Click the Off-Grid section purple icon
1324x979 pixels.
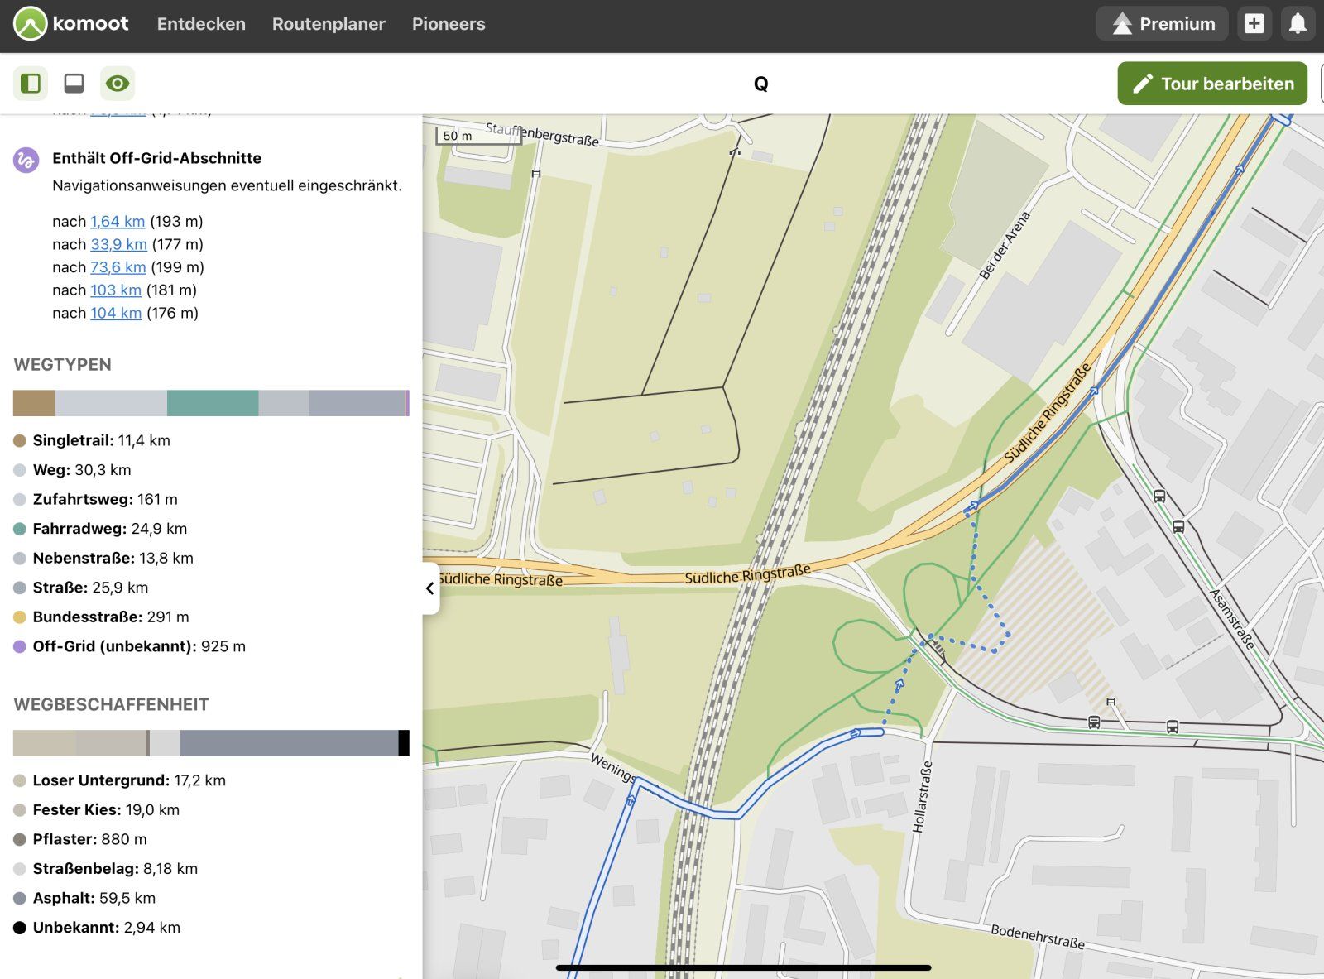[26, 160]
